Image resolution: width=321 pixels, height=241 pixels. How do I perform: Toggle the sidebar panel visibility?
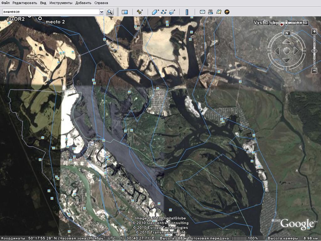(125, 12)
